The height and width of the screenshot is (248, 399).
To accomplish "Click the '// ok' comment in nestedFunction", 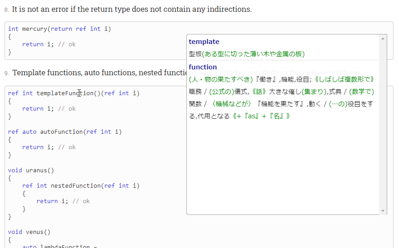I will [81, 201].
